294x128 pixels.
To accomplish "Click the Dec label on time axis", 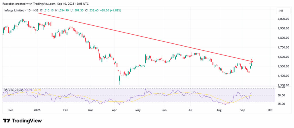I will (x=11, y=110).
